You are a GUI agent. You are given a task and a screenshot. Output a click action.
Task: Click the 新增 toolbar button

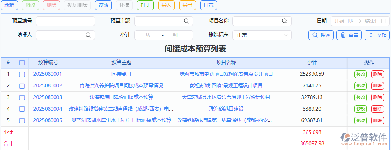[9, 5]
